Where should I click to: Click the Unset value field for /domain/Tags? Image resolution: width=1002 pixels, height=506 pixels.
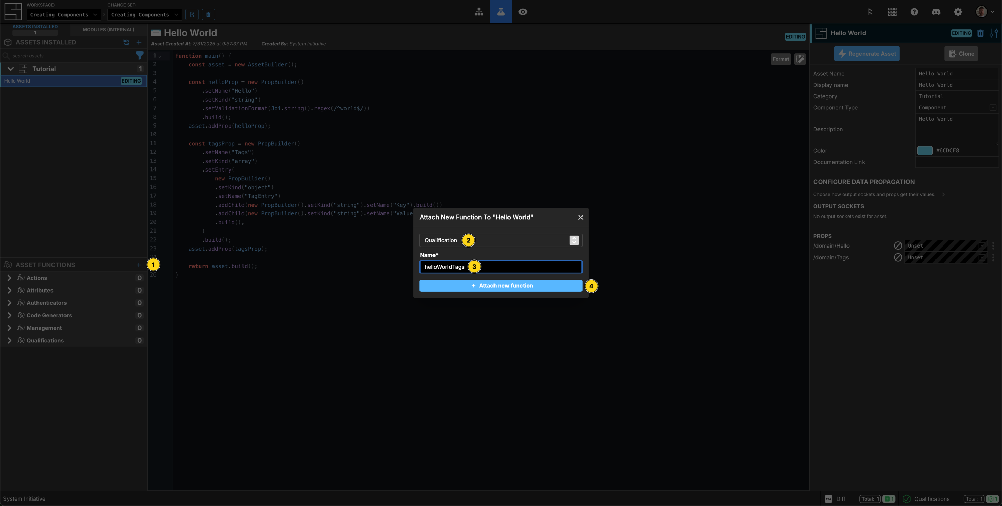click(946, 257)
